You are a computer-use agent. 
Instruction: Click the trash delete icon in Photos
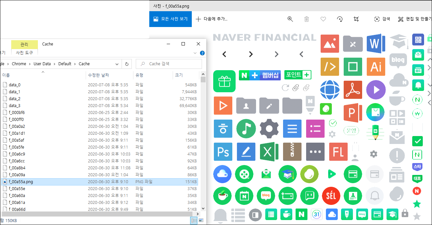306,19
